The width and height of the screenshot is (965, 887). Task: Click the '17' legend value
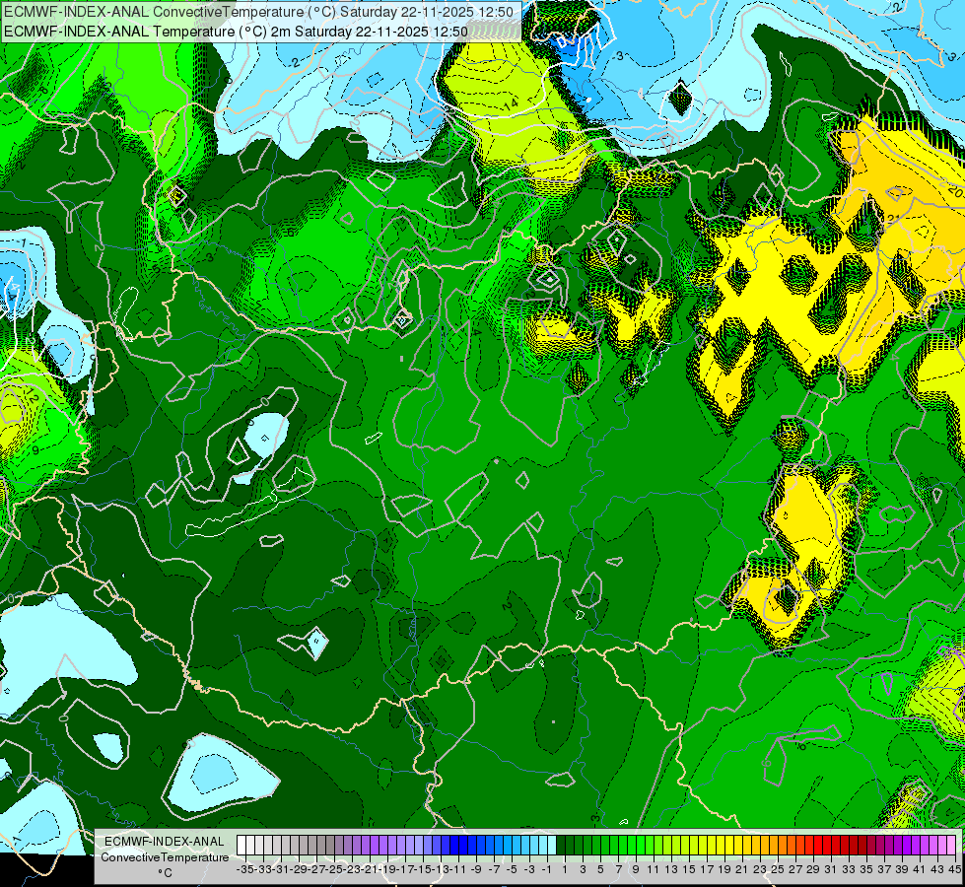[707, 870]
